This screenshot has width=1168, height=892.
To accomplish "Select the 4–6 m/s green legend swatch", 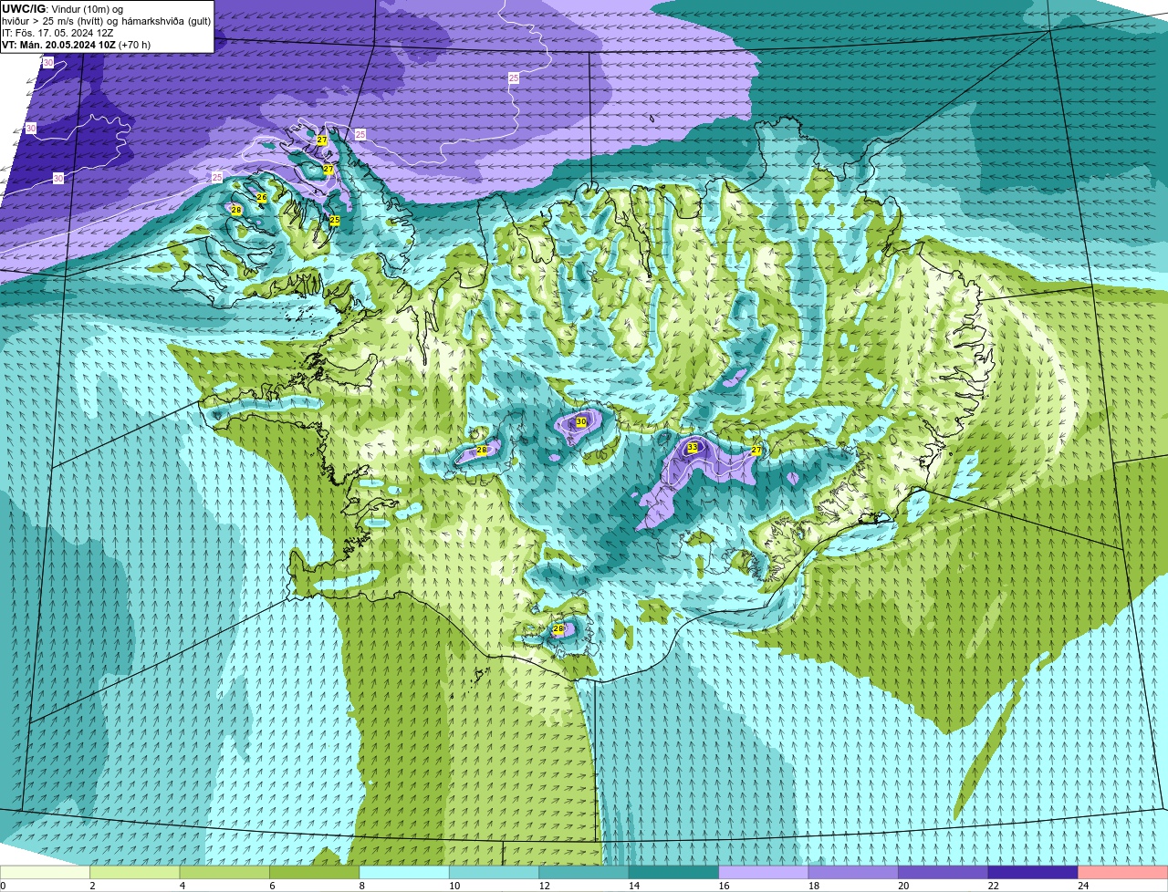I will tap(225, 872).
